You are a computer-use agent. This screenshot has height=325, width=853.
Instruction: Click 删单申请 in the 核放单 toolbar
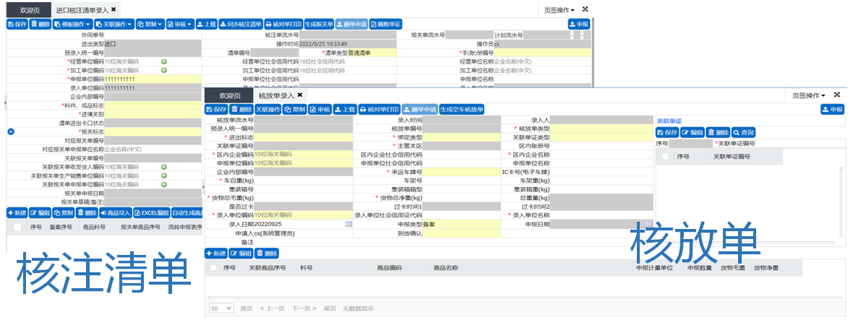[419, 109]
